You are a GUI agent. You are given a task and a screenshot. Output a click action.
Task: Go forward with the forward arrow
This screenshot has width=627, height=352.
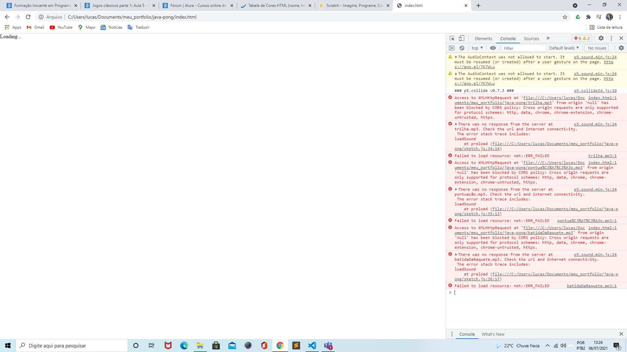point(18,17)
